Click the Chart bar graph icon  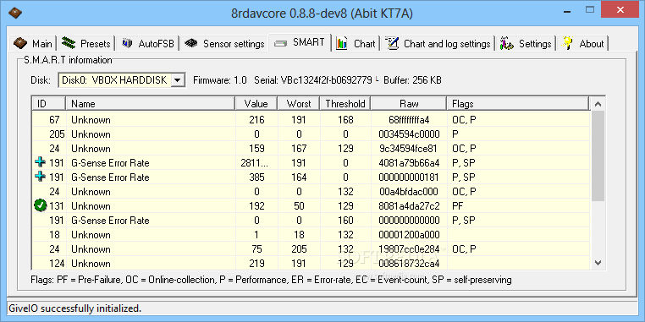(342, 43)
